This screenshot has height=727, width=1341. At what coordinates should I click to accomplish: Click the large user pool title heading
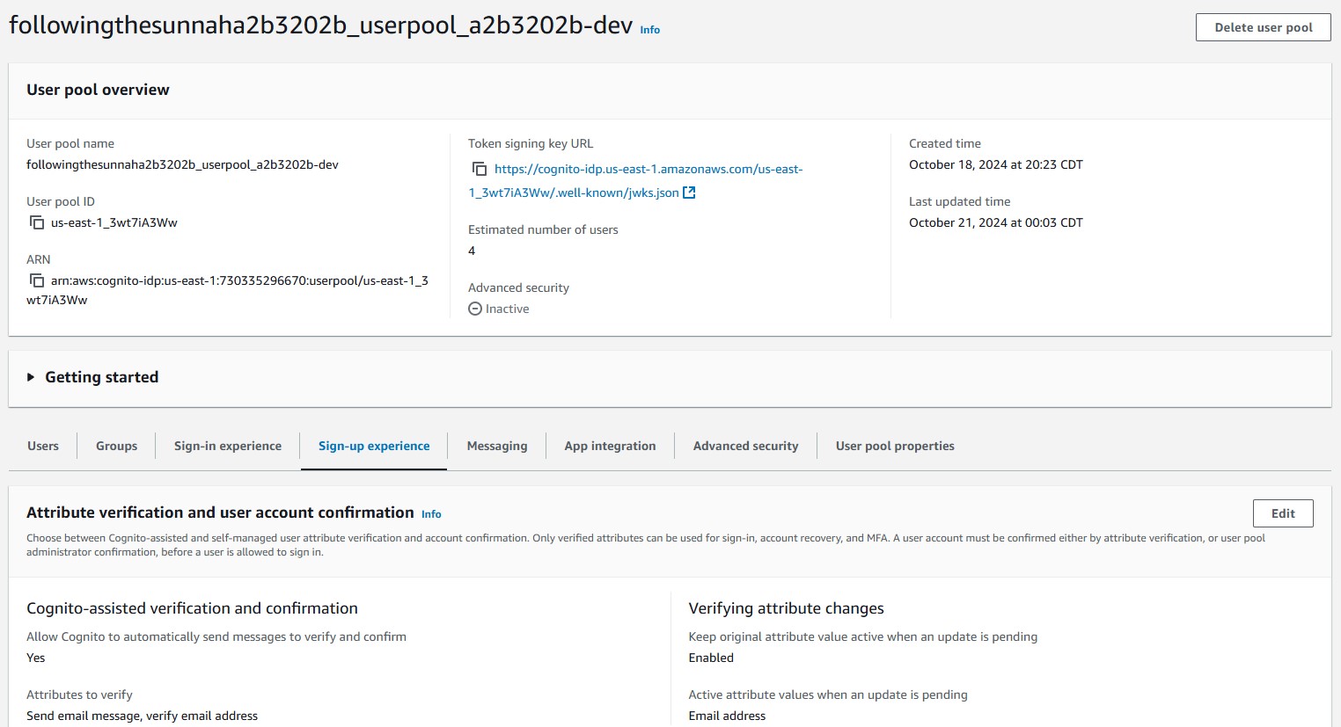click(320, 25)
